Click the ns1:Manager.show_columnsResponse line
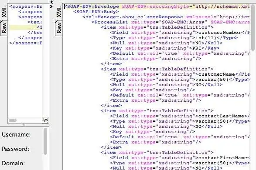256x170 pixels. click(166, 17)
